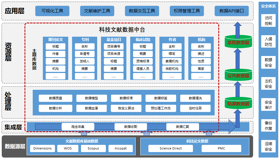This screenshot has width=280, height=159.
Task: Select the 公共数据层 database cylinder
Action: [x=238, y=75]
